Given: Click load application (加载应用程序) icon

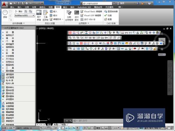Looking at the screenshot, I should click(x=69, y=15).
